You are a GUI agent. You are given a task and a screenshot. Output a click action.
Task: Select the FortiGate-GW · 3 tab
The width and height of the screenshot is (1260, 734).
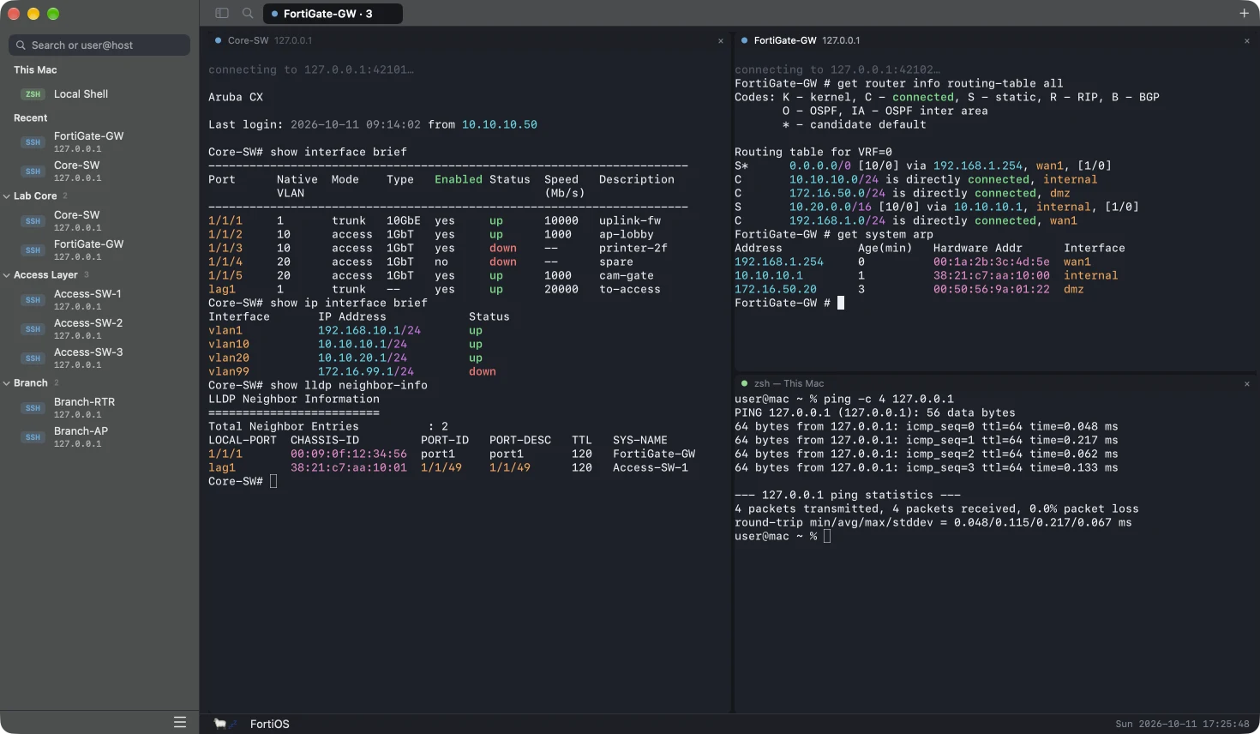tap(333, 14)
